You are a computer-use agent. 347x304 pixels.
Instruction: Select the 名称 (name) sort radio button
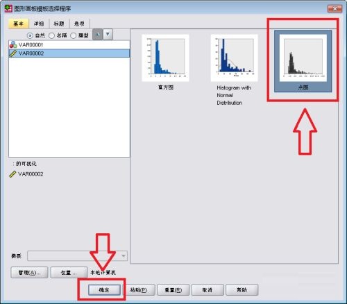[x=51, y=35]
